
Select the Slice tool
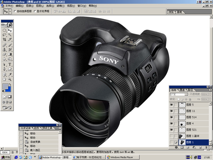[10, 39]
